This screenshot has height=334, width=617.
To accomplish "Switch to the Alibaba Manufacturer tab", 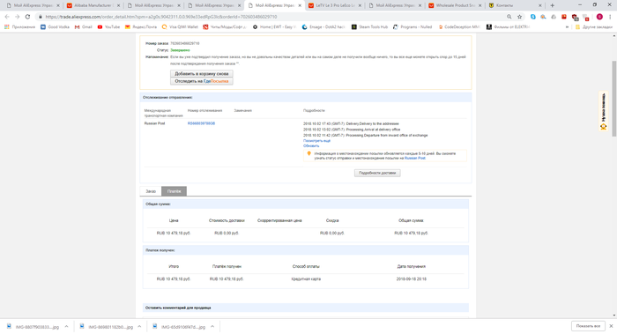I will coord(93,5).
